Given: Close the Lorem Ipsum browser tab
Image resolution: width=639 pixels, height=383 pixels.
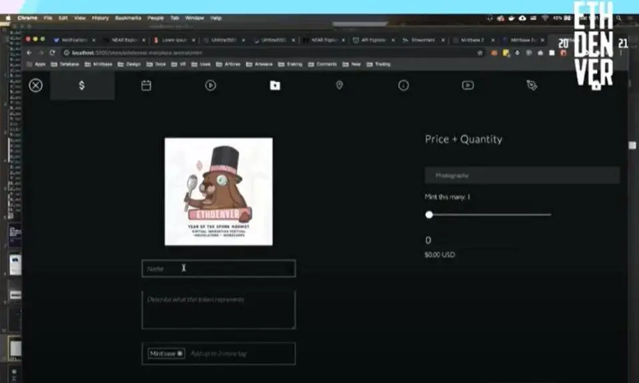Looking at the screenshot, I should 194,41.
